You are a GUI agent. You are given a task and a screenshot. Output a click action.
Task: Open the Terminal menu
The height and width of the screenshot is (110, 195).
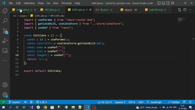[66, 3]
